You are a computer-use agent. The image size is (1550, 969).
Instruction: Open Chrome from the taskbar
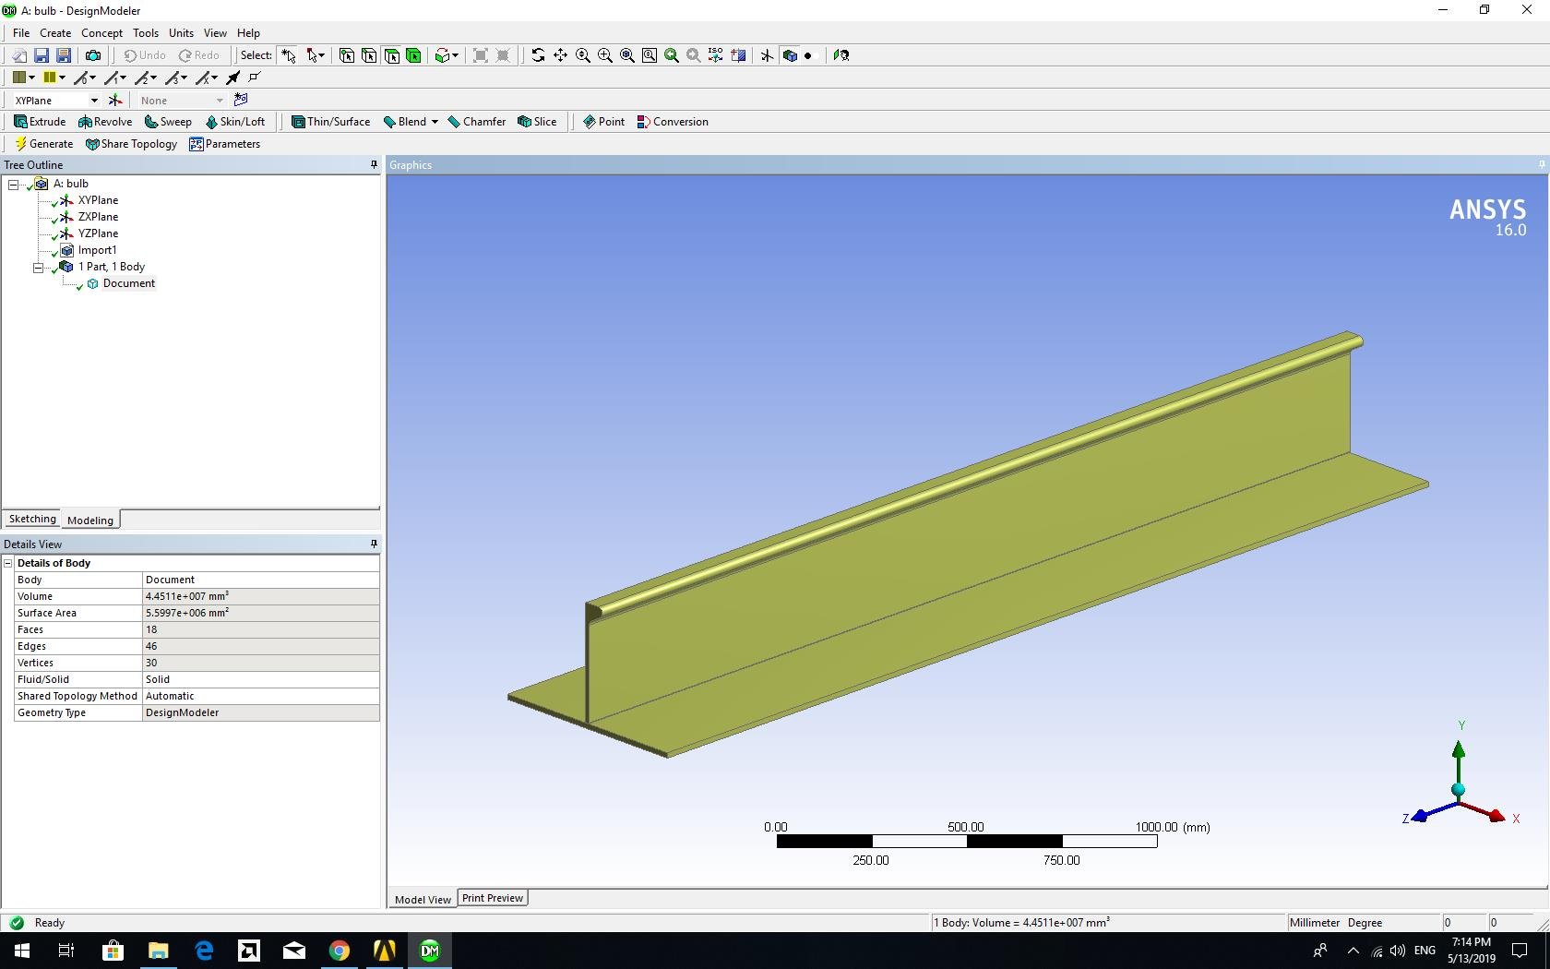tap(340, 951)
